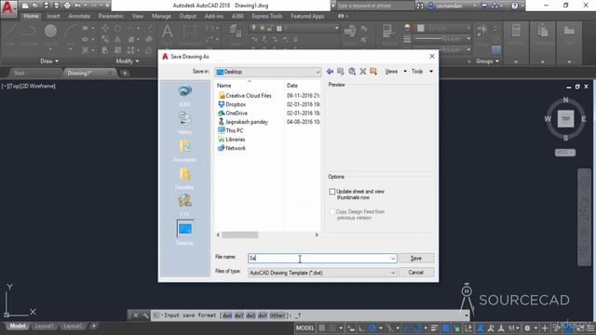Select the Dropbox folder in the file list
The width and height of the screenshot is (596, 335).
tap(232, 104)
